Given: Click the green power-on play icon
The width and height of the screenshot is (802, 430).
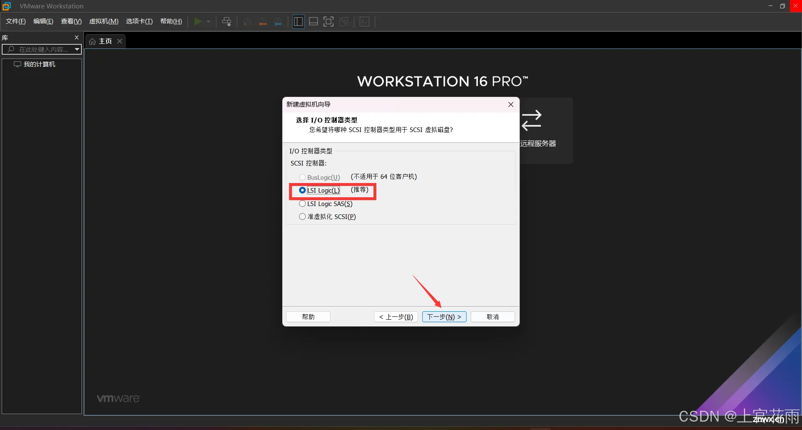Looking at the screenshot, I should pos(198,21).
